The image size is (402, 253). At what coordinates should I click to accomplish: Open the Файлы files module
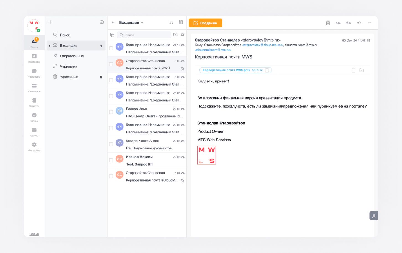(x=34, y=132)
